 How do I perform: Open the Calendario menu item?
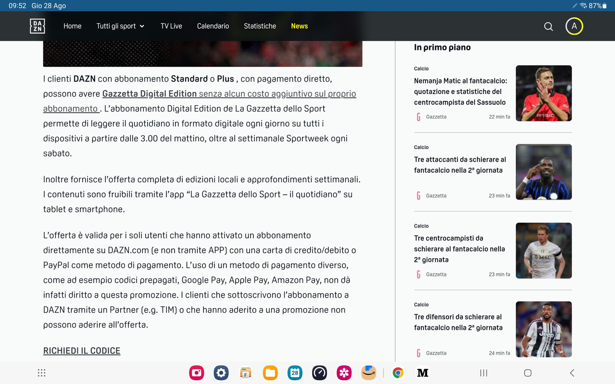pyautogui.click(x=213, y=26)
